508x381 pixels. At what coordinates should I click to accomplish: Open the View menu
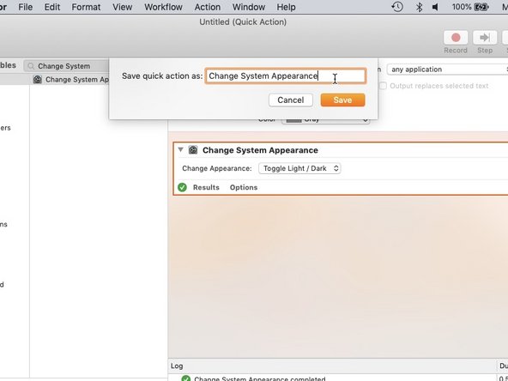[122, 7]
